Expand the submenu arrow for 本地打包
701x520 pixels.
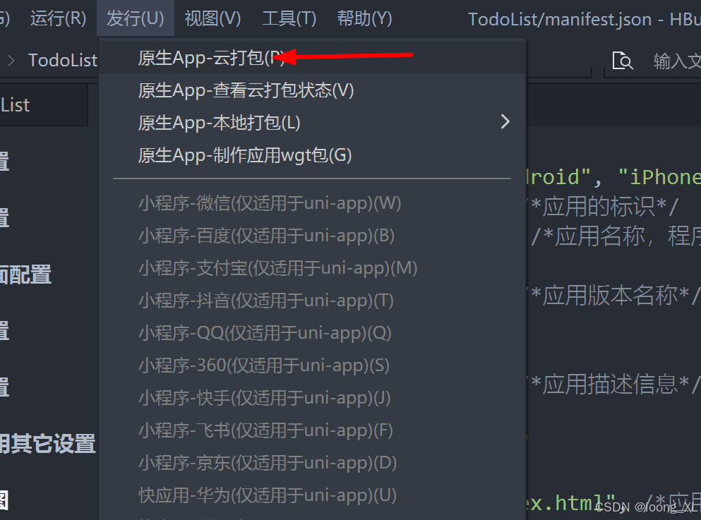(x=505, y=121)
